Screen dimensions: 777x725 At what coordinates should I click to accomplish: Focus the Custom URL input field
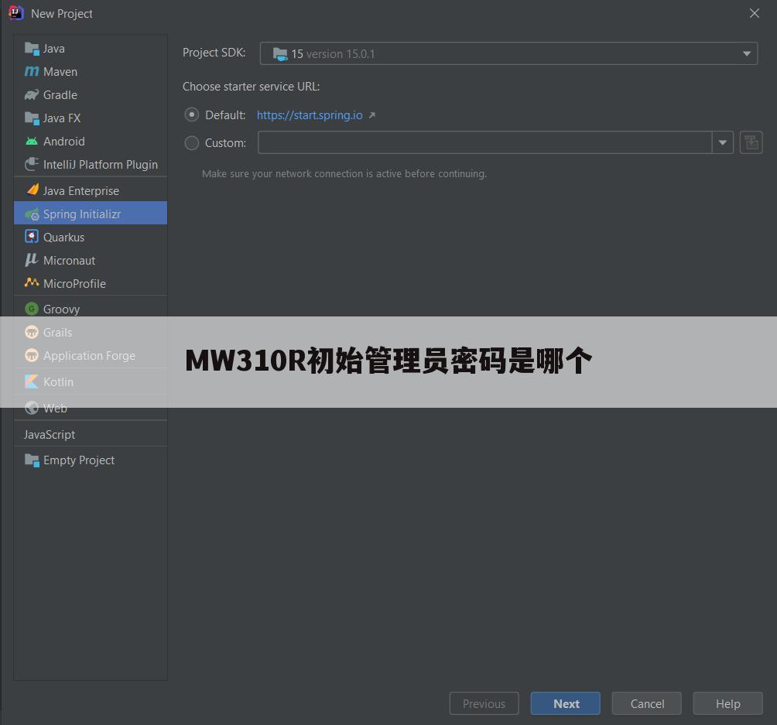tap(485, 142)
